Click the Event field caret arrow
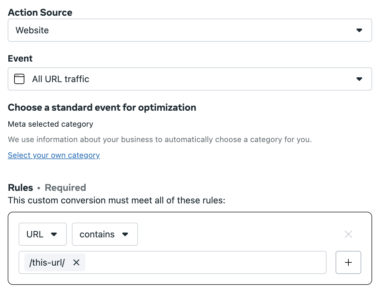 coord(359,79)
